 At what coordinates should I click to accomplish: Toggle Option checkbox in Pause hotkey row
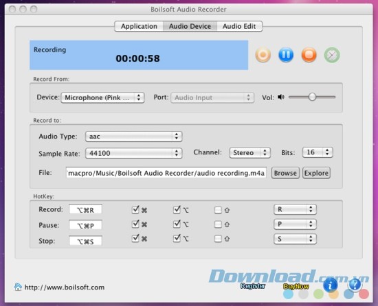[x=177, y=224]
